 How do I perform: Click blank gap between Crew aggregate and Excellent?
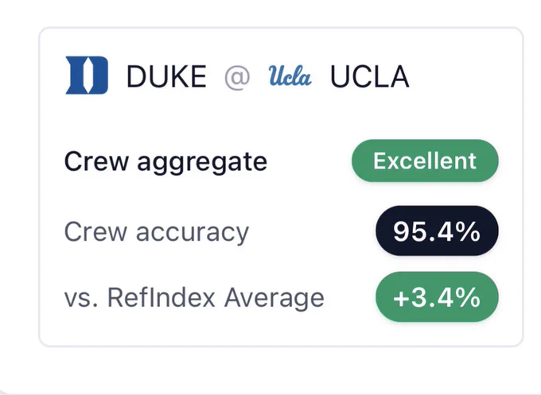click(309, 161)
